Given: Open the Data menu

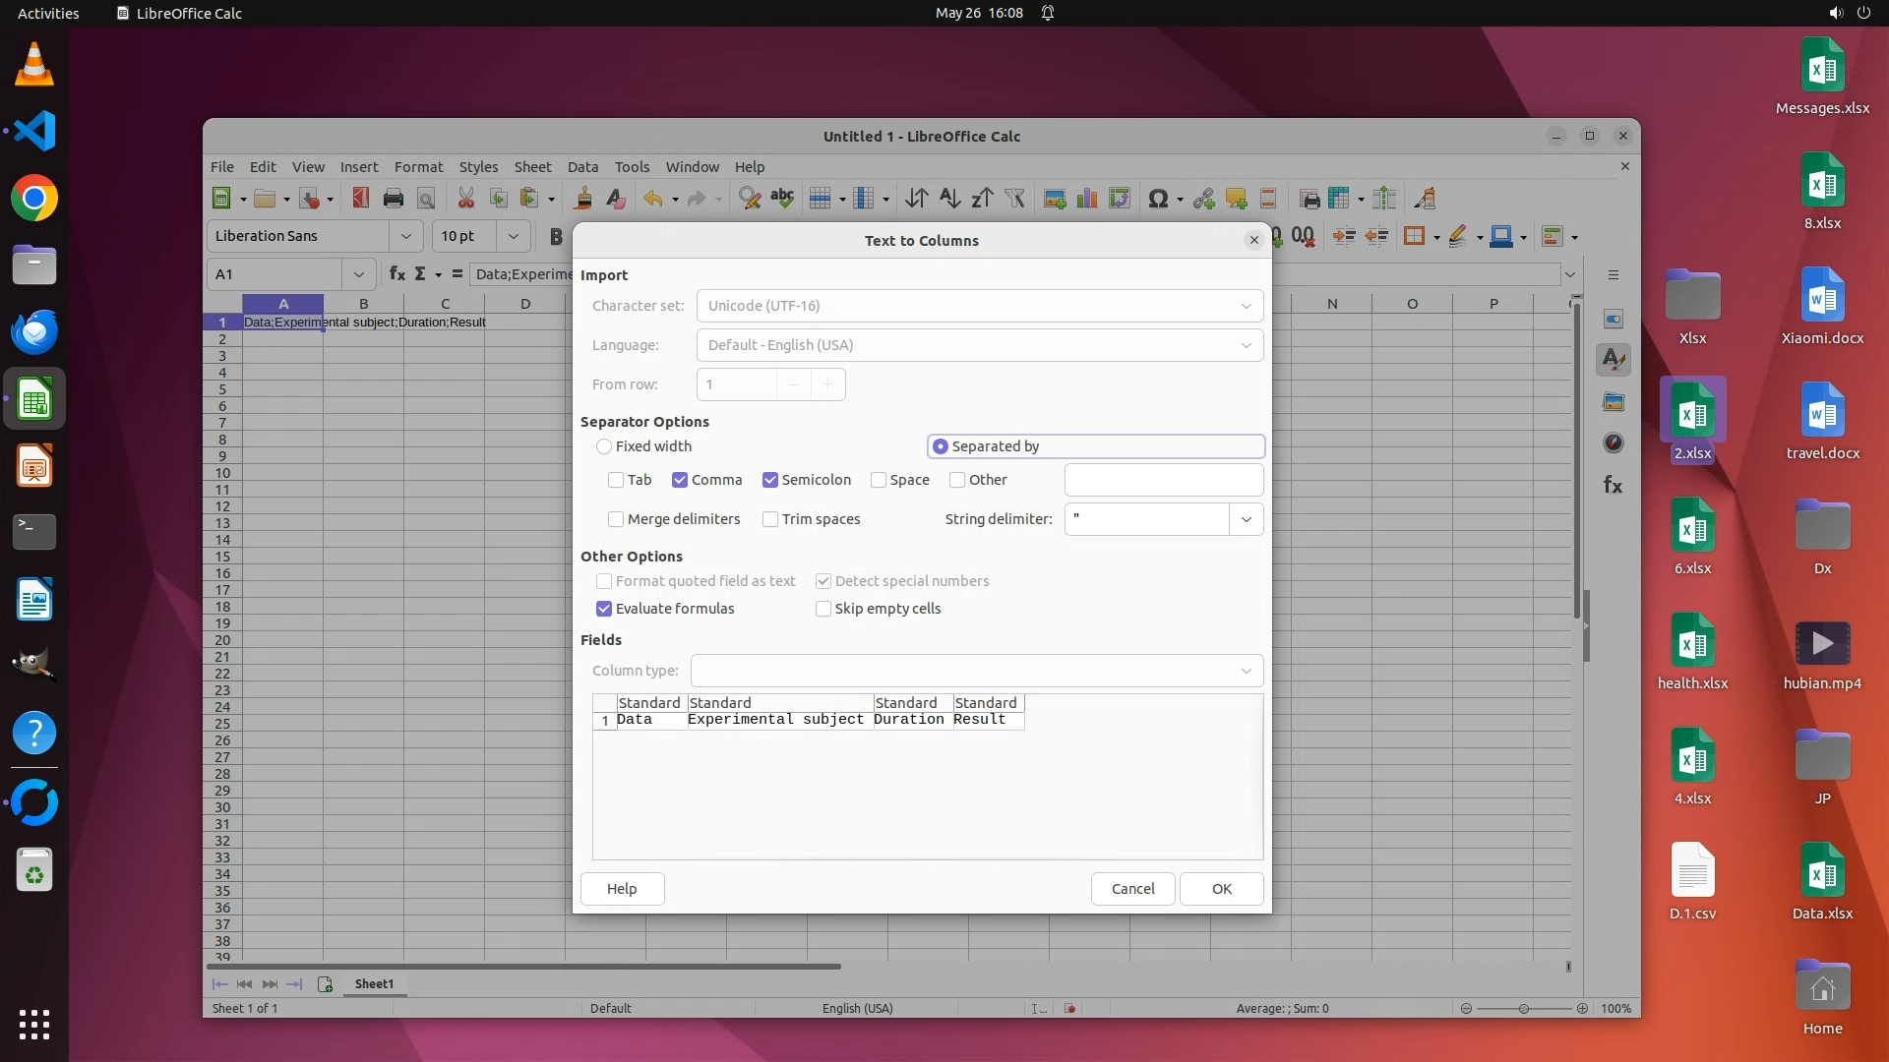Looking at the screenshot, I should (x=582, y=167).
